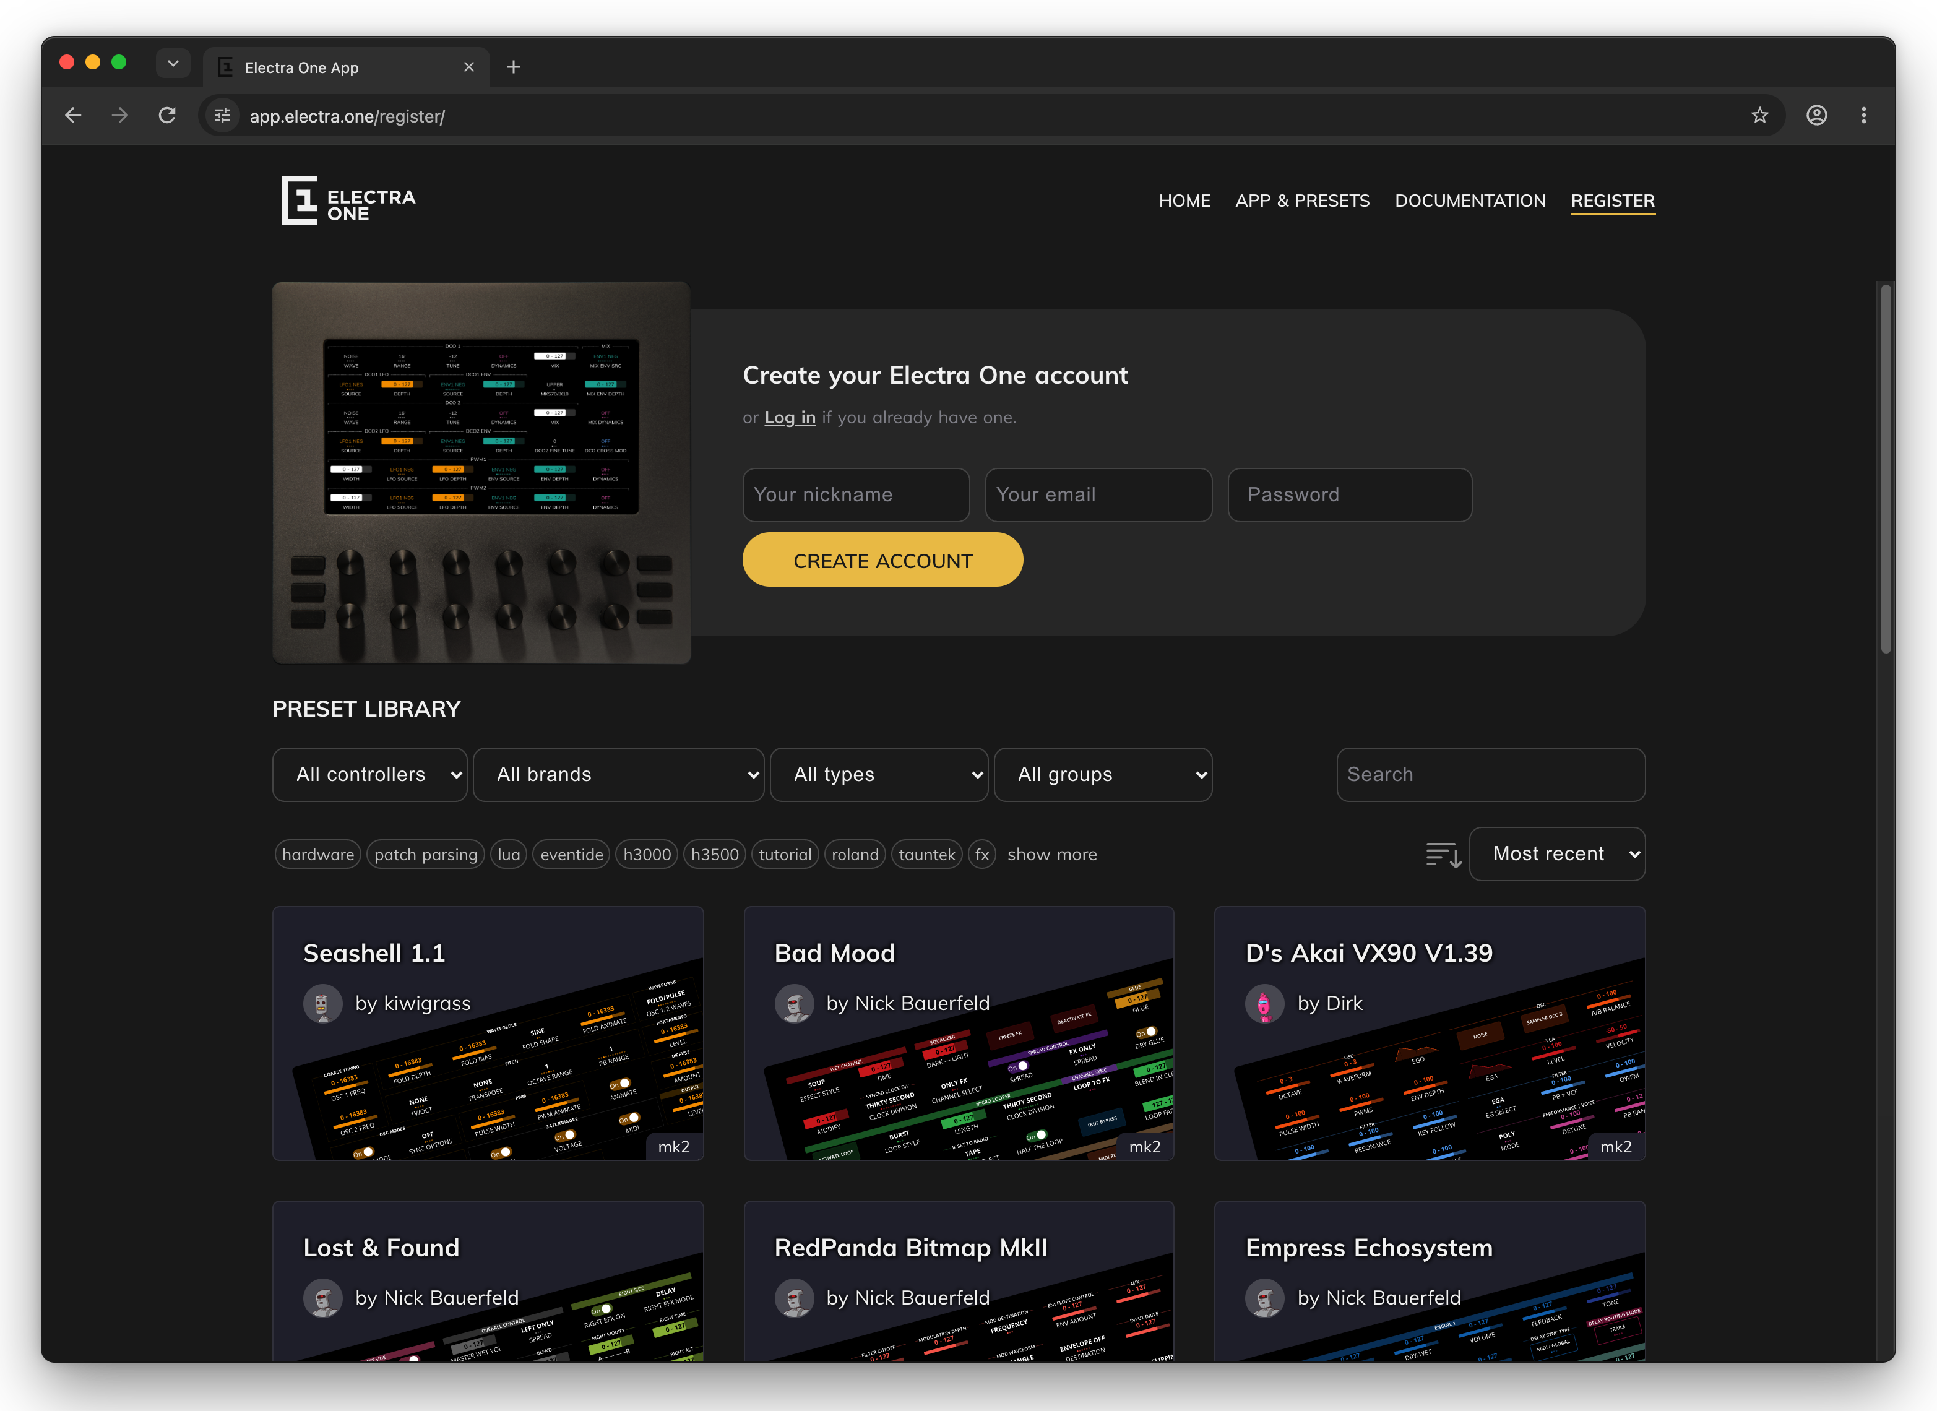The width and height of the screenshot is (1937, 1411).
Task: Open the Bad Mood preset card
Action: (x=958, y=1033)
